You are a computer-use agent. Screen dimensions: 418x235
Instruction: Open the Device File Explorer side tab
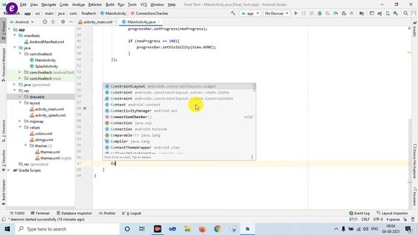tap(415, 161)
